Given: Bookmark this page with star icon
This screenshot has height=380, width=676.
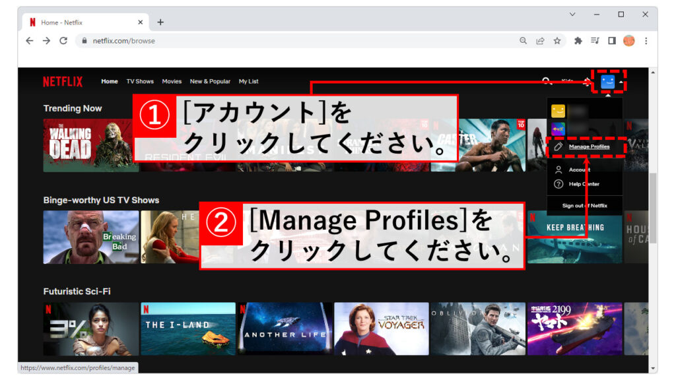Looking at the screenshot, I should click(557, 41).
